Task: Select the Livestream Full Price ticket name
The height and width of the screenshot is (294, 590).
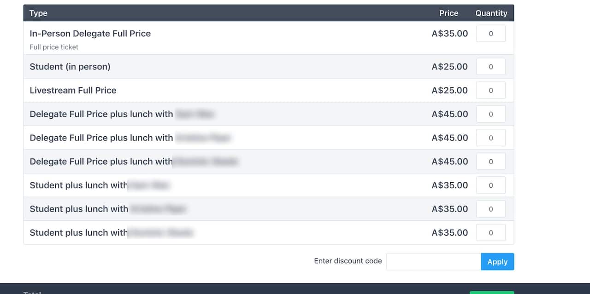Action: (73, 90)
